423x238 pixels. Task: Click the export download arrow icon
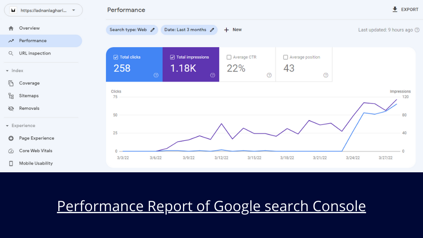pos(394,10)
